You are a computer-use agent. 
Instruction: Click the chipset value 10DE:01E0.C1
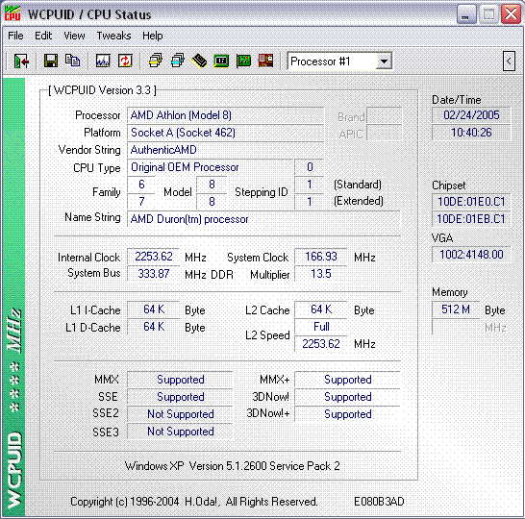coord(471,202)
